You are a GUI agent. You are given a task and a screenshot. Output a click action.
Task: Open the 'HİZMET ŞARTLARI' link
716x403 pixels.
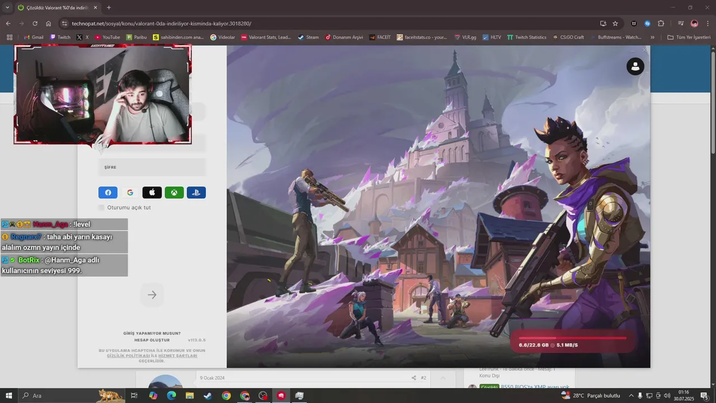[177, 356]
